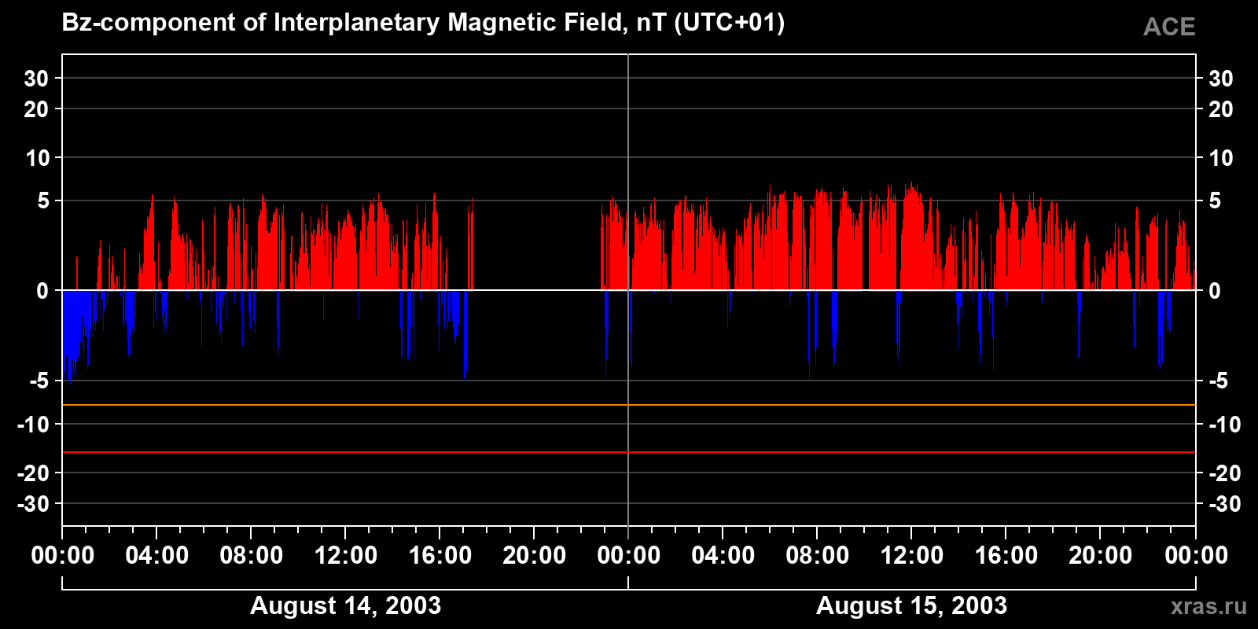
Task: Click the 04:00 tick label under August 14
Action: point(156,555)
